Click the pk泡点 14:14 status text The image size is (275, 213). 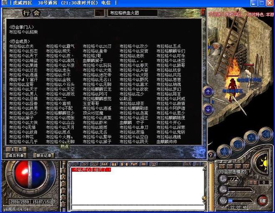point(16,209)
